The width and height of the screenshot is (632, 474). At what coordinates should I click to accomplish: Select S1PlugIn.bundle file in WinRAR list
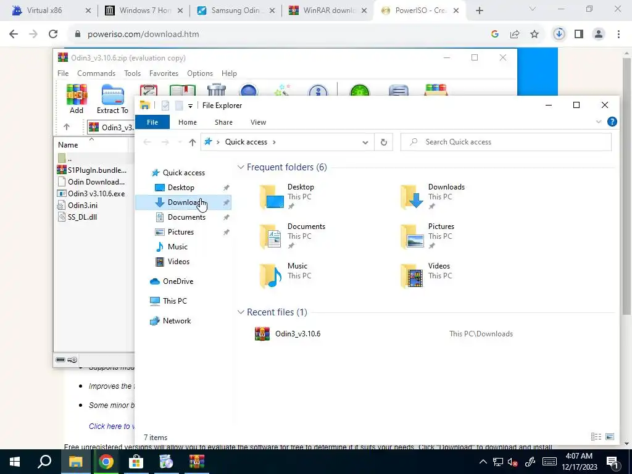[93, 170]
